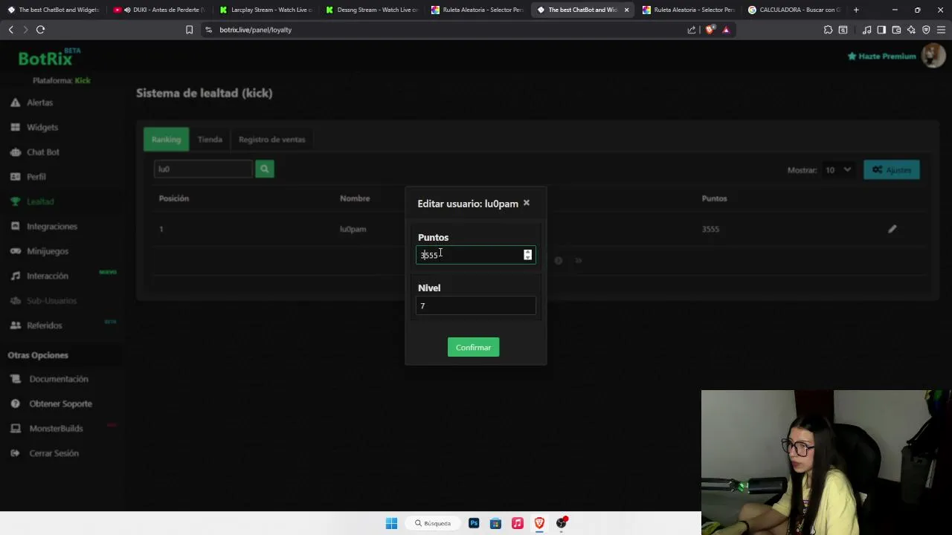Go back with the browser back arrow
Viewport: 952px width, 535px height.
point(10,30)
